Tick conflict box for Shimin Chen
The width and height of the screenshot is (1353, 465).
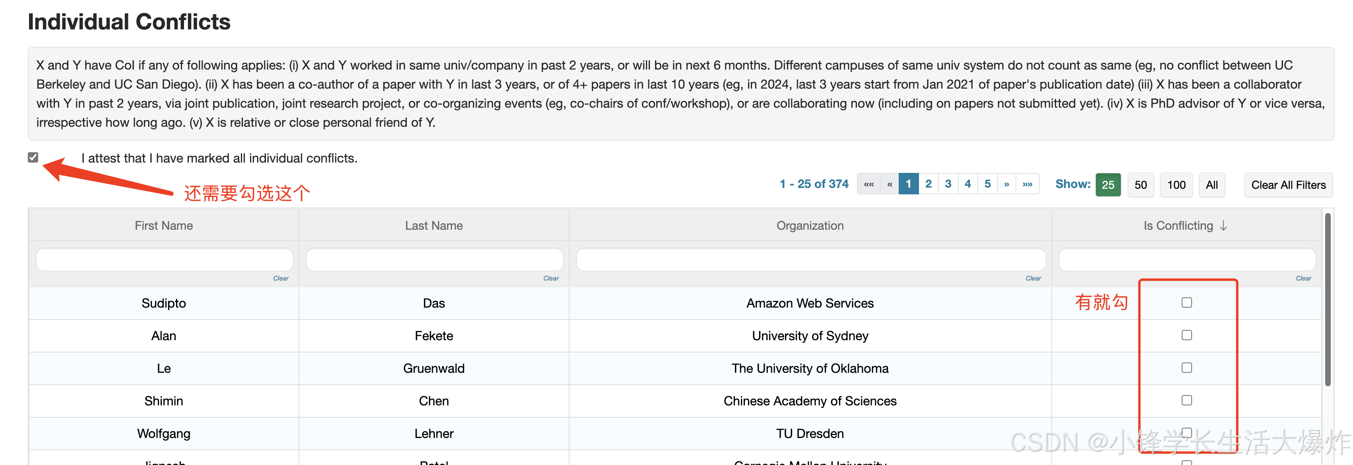[x=1186, y=400]
